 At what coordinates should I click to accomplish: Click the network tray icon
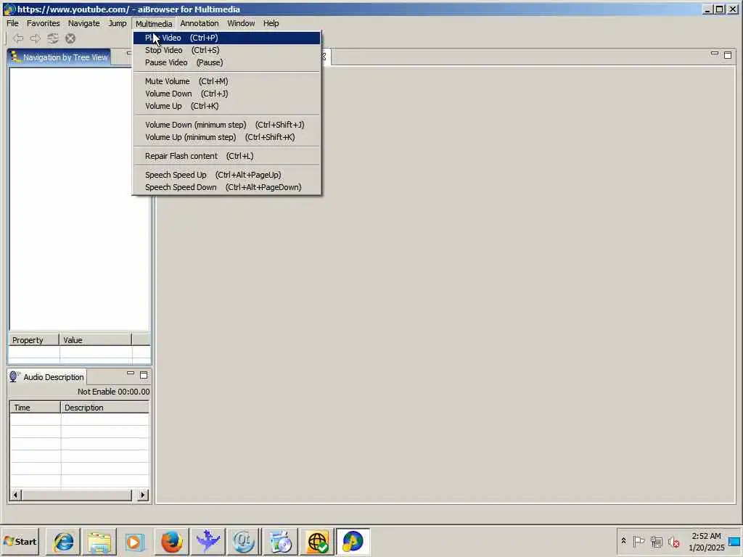656,541
